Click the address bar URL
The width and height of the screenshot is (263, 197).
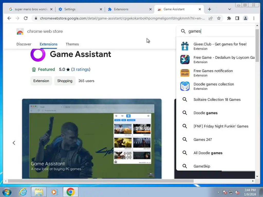click(122, 18)
